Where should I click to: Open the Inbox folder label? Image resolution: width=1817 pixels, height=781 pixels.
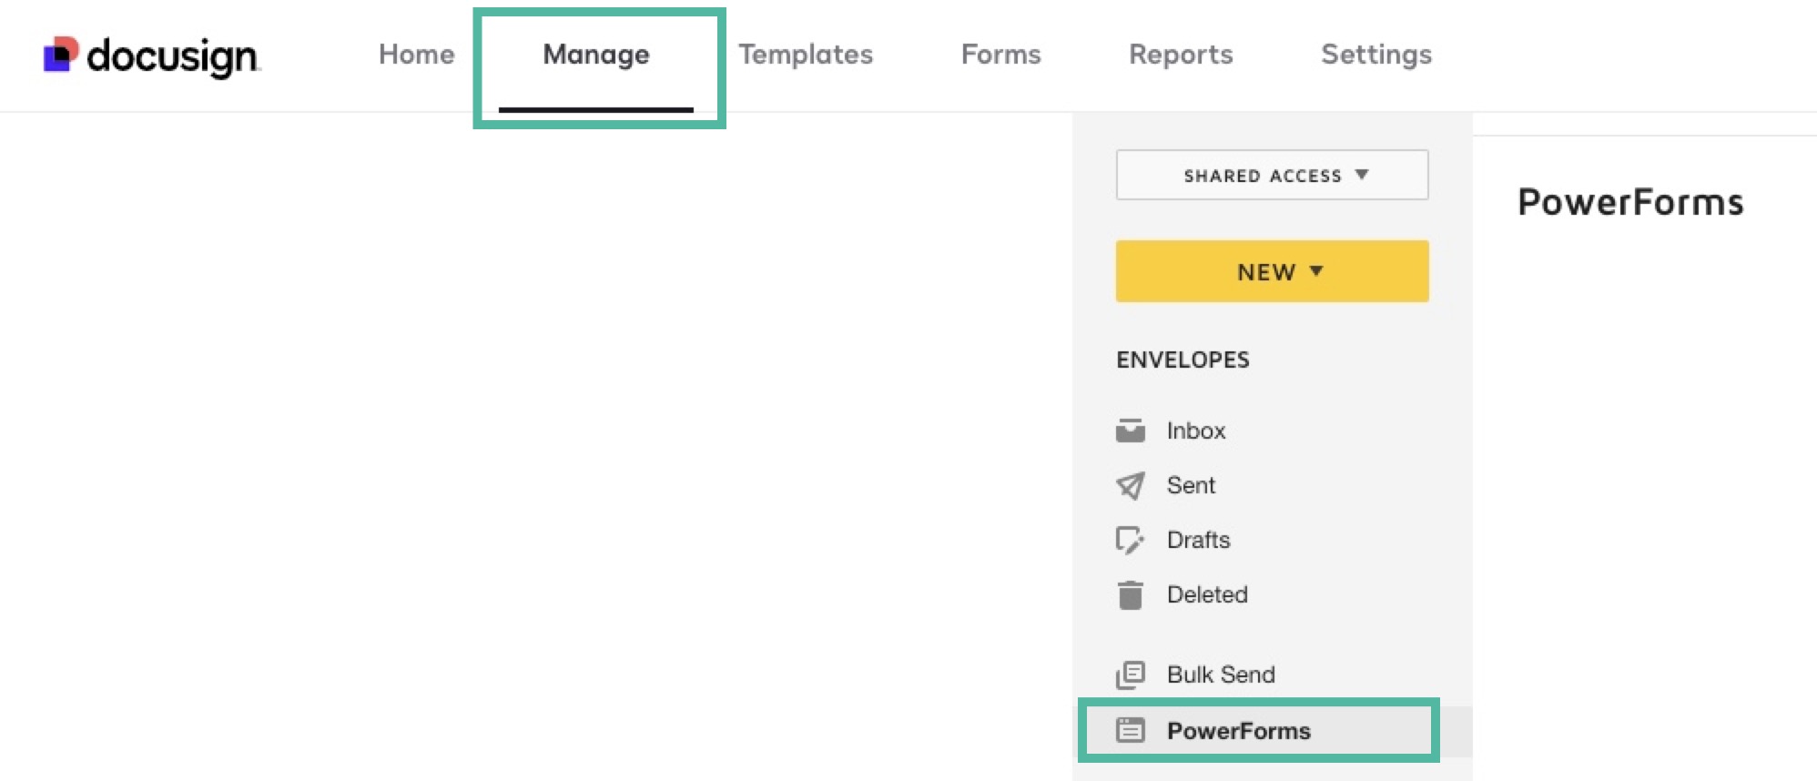[x=1196, y=431]
